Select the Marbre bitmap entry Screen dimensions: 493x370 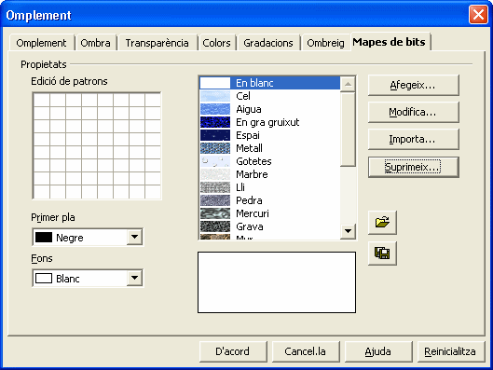coord(269,174)
